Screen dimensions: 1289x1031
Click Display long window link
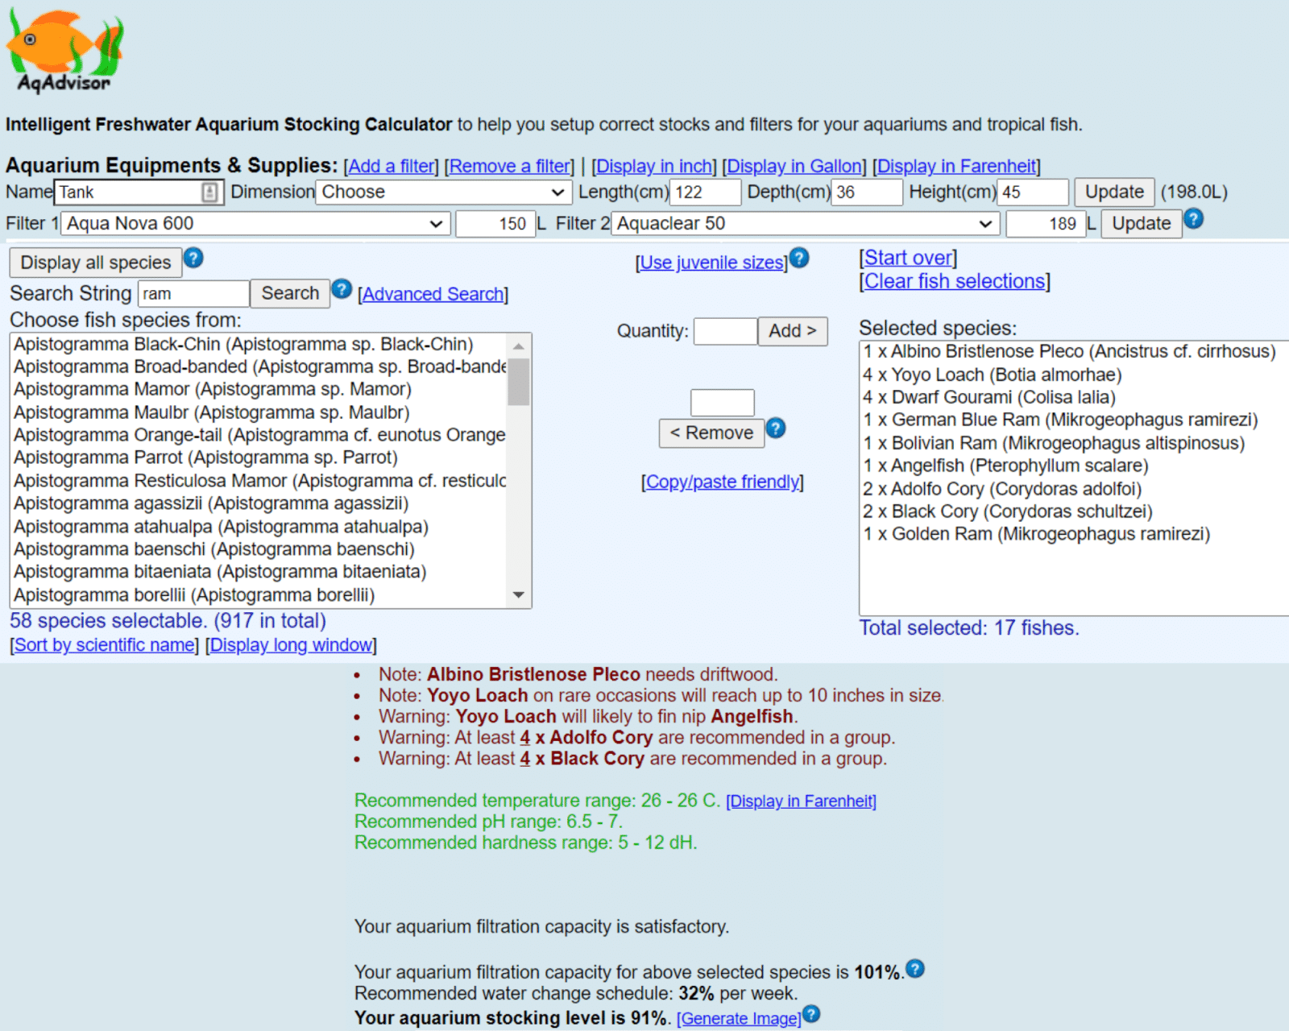(x=291, y=645)
